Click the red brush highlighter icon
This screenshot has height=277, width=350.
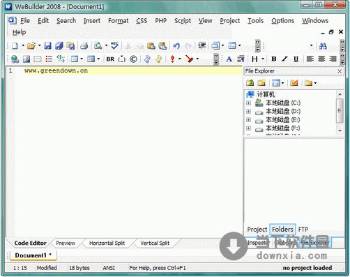click(190, 59)
